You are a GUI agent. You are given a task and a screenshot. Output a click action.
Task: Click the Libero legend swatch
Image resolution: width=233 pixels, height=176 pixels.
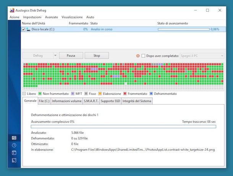click(x=24, y=94)
